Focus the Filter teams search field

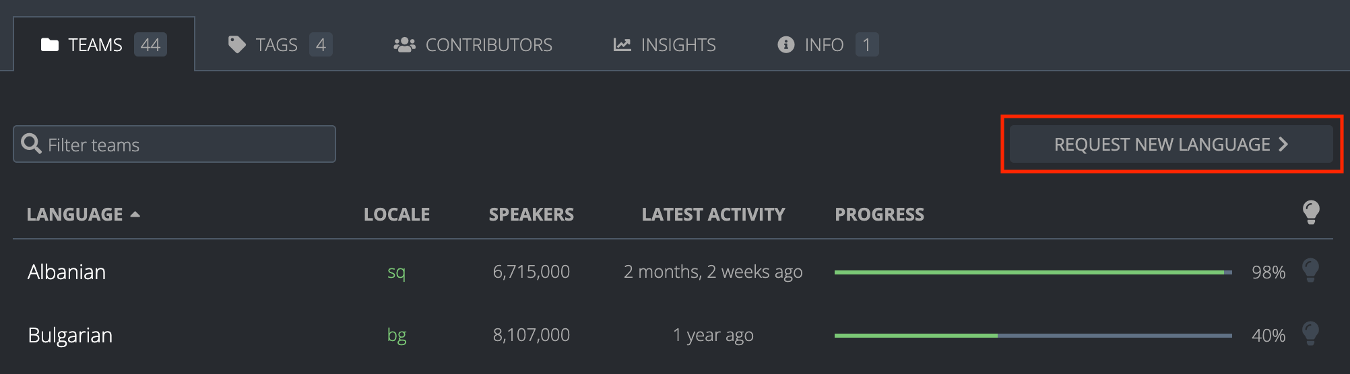point(189,145)
